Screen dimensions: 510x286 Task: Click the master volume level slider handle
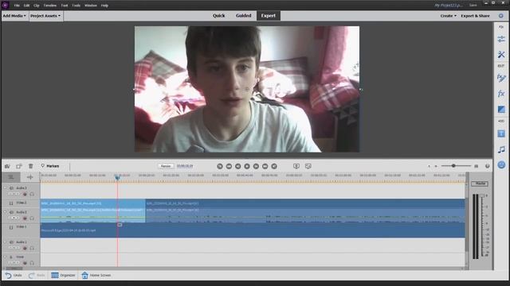point(482,195)
